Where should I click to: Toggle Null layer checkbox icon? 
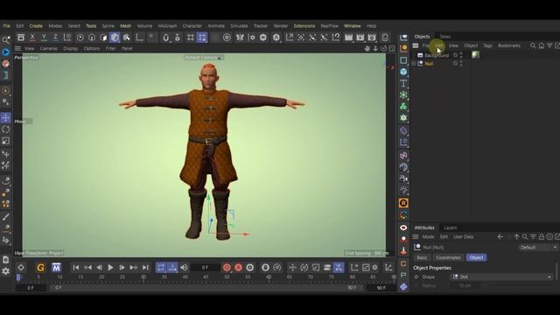point(455,63)
